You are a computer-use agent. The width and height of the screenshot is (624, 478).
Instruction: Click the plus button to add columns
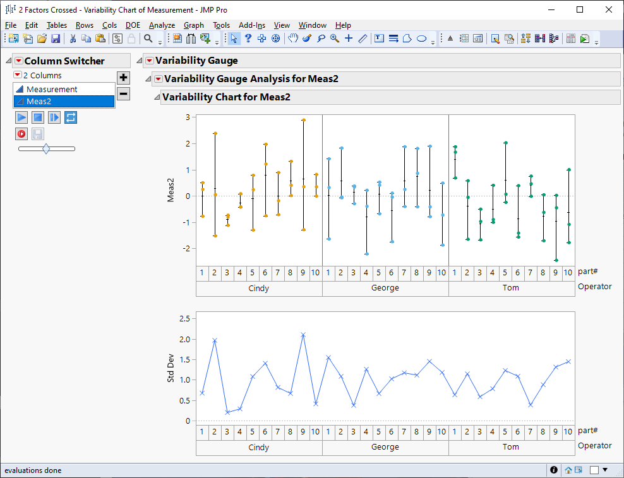[124, 78]
